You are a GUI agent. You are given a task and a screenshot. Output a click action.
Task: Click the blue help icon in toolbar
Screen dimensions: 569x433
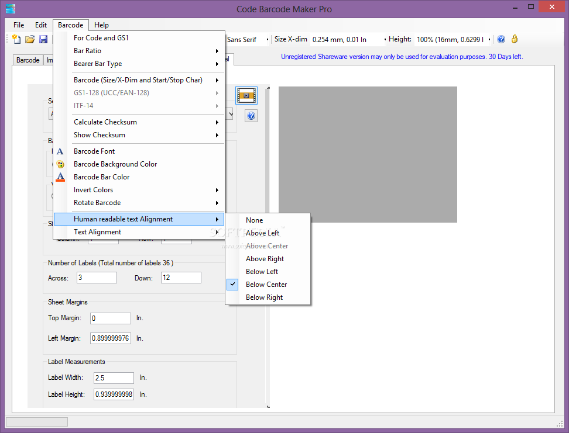click(x=501, y=39)
